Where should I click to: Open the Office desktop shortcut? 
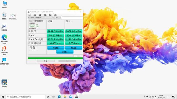point(4,51)
